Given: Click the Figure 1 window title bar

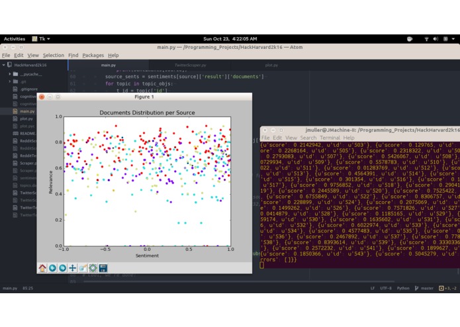Looking at the screenshot, I should [x=144, y=97].
